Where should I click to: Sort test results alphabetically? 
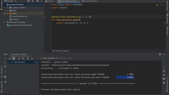[x=19, y=58]
